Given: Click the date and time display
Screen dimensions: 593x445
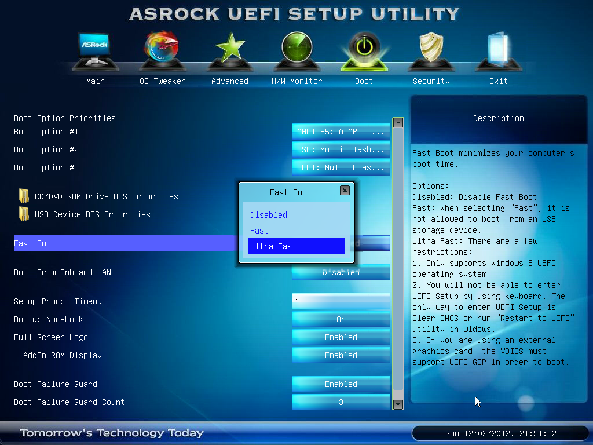Looking at the screenshot, I should pos(501,433).
